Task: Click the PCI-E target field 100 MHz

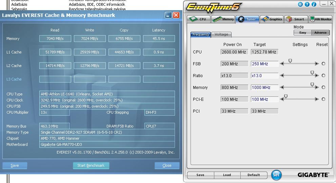Action: (x=265, y=99)
